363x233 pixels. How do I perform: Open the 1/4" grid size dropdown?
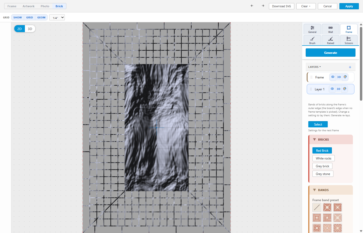coord(57,18)
